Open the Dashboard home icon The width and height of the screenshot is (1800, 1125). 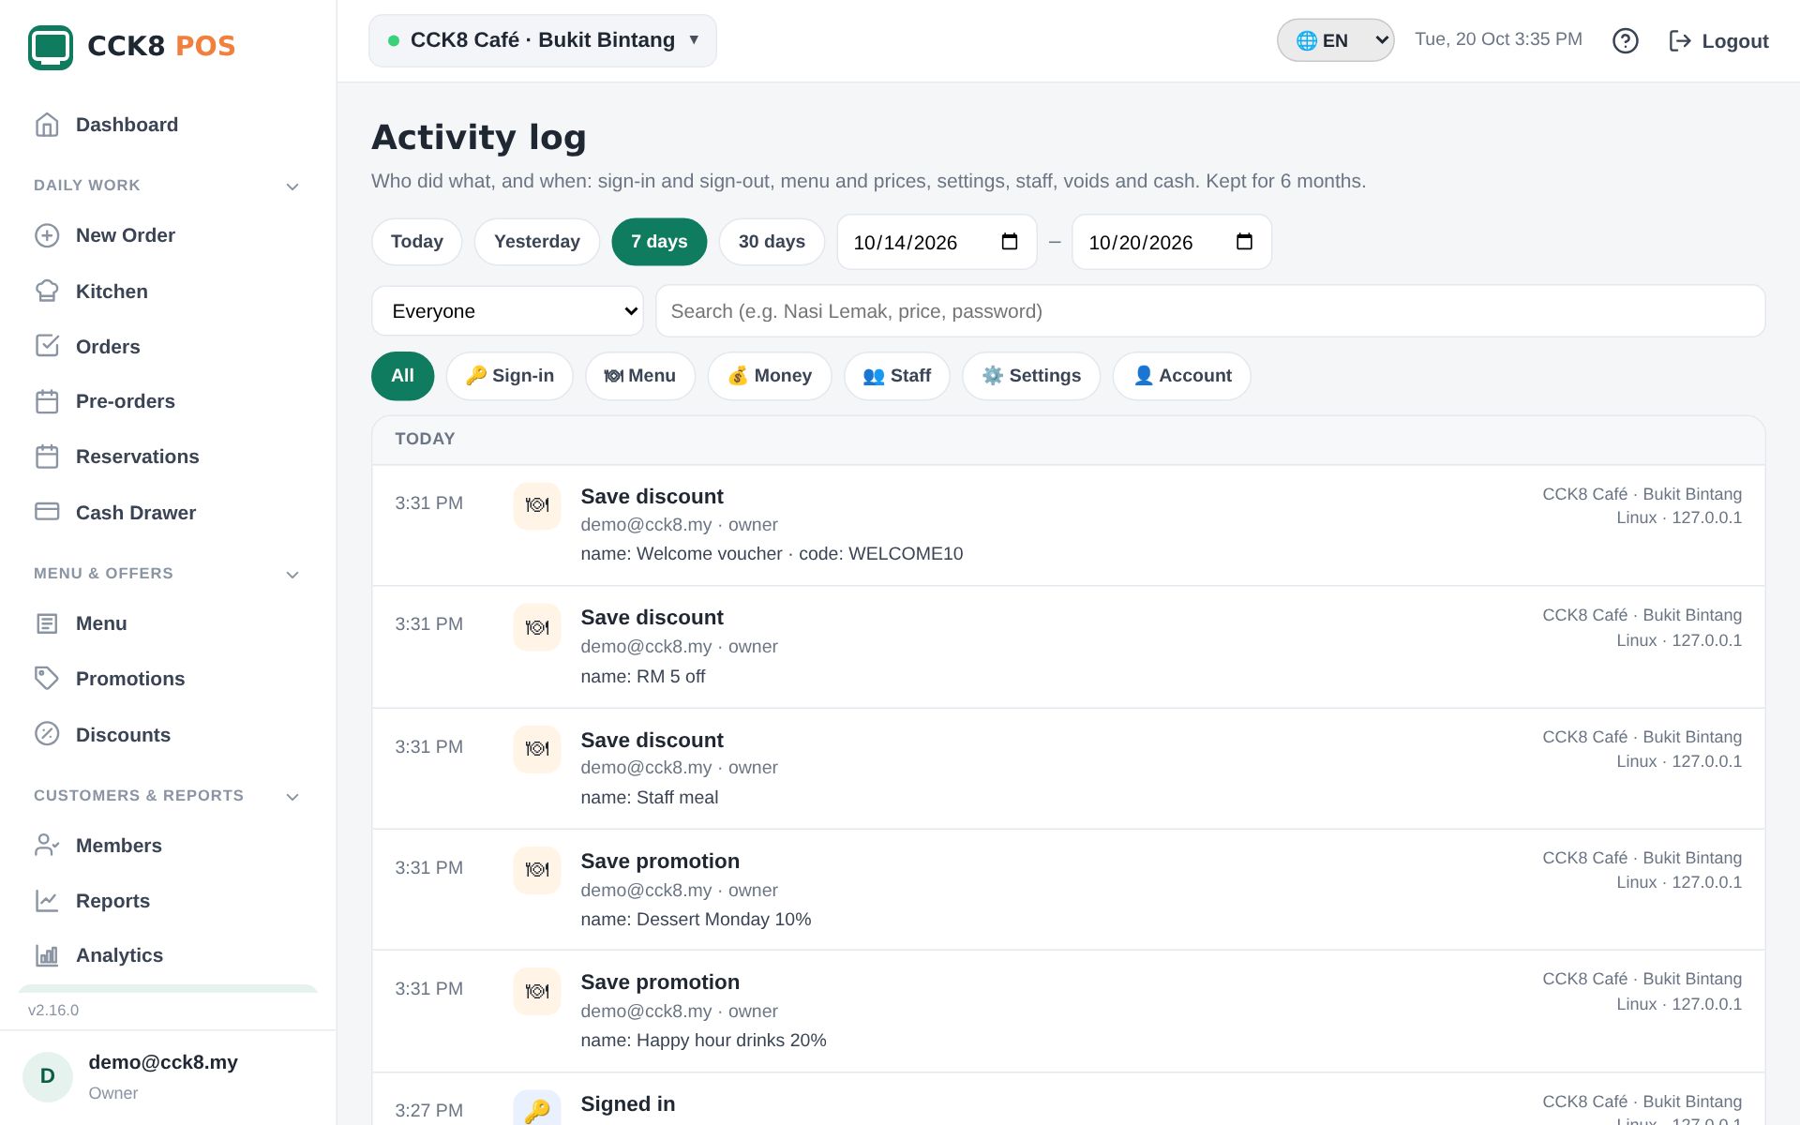tap(47, 125)
